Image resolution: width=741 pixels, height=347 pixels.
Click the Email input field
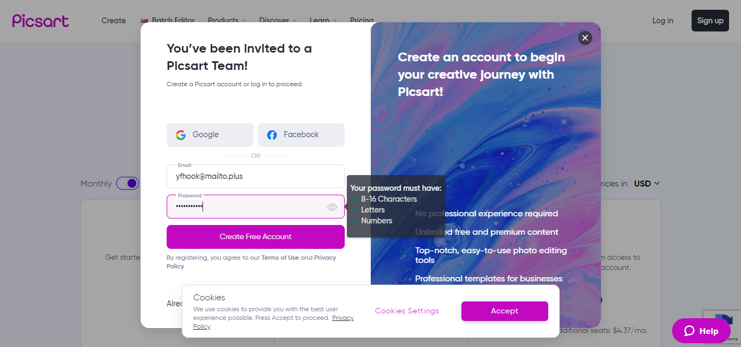pos(255,176)
